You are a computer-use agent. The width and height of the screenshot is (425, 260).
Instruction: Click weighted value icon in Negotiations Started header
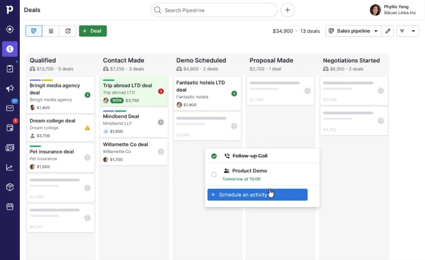click(x=326, y=69)
